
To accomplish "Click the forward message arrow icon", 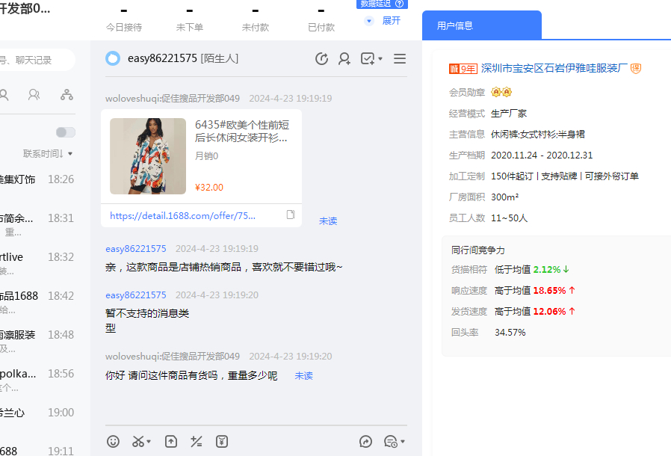I will tap(365, 441).
